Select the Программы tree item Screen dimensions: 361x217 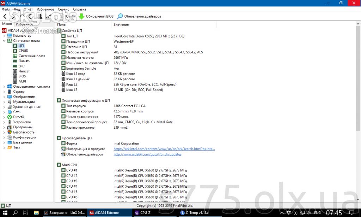point(23,127)
